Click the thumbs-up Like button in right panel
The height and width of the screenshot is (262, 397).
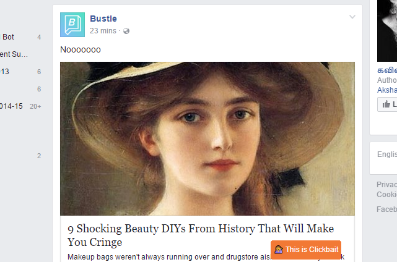(x=387, y=104)
